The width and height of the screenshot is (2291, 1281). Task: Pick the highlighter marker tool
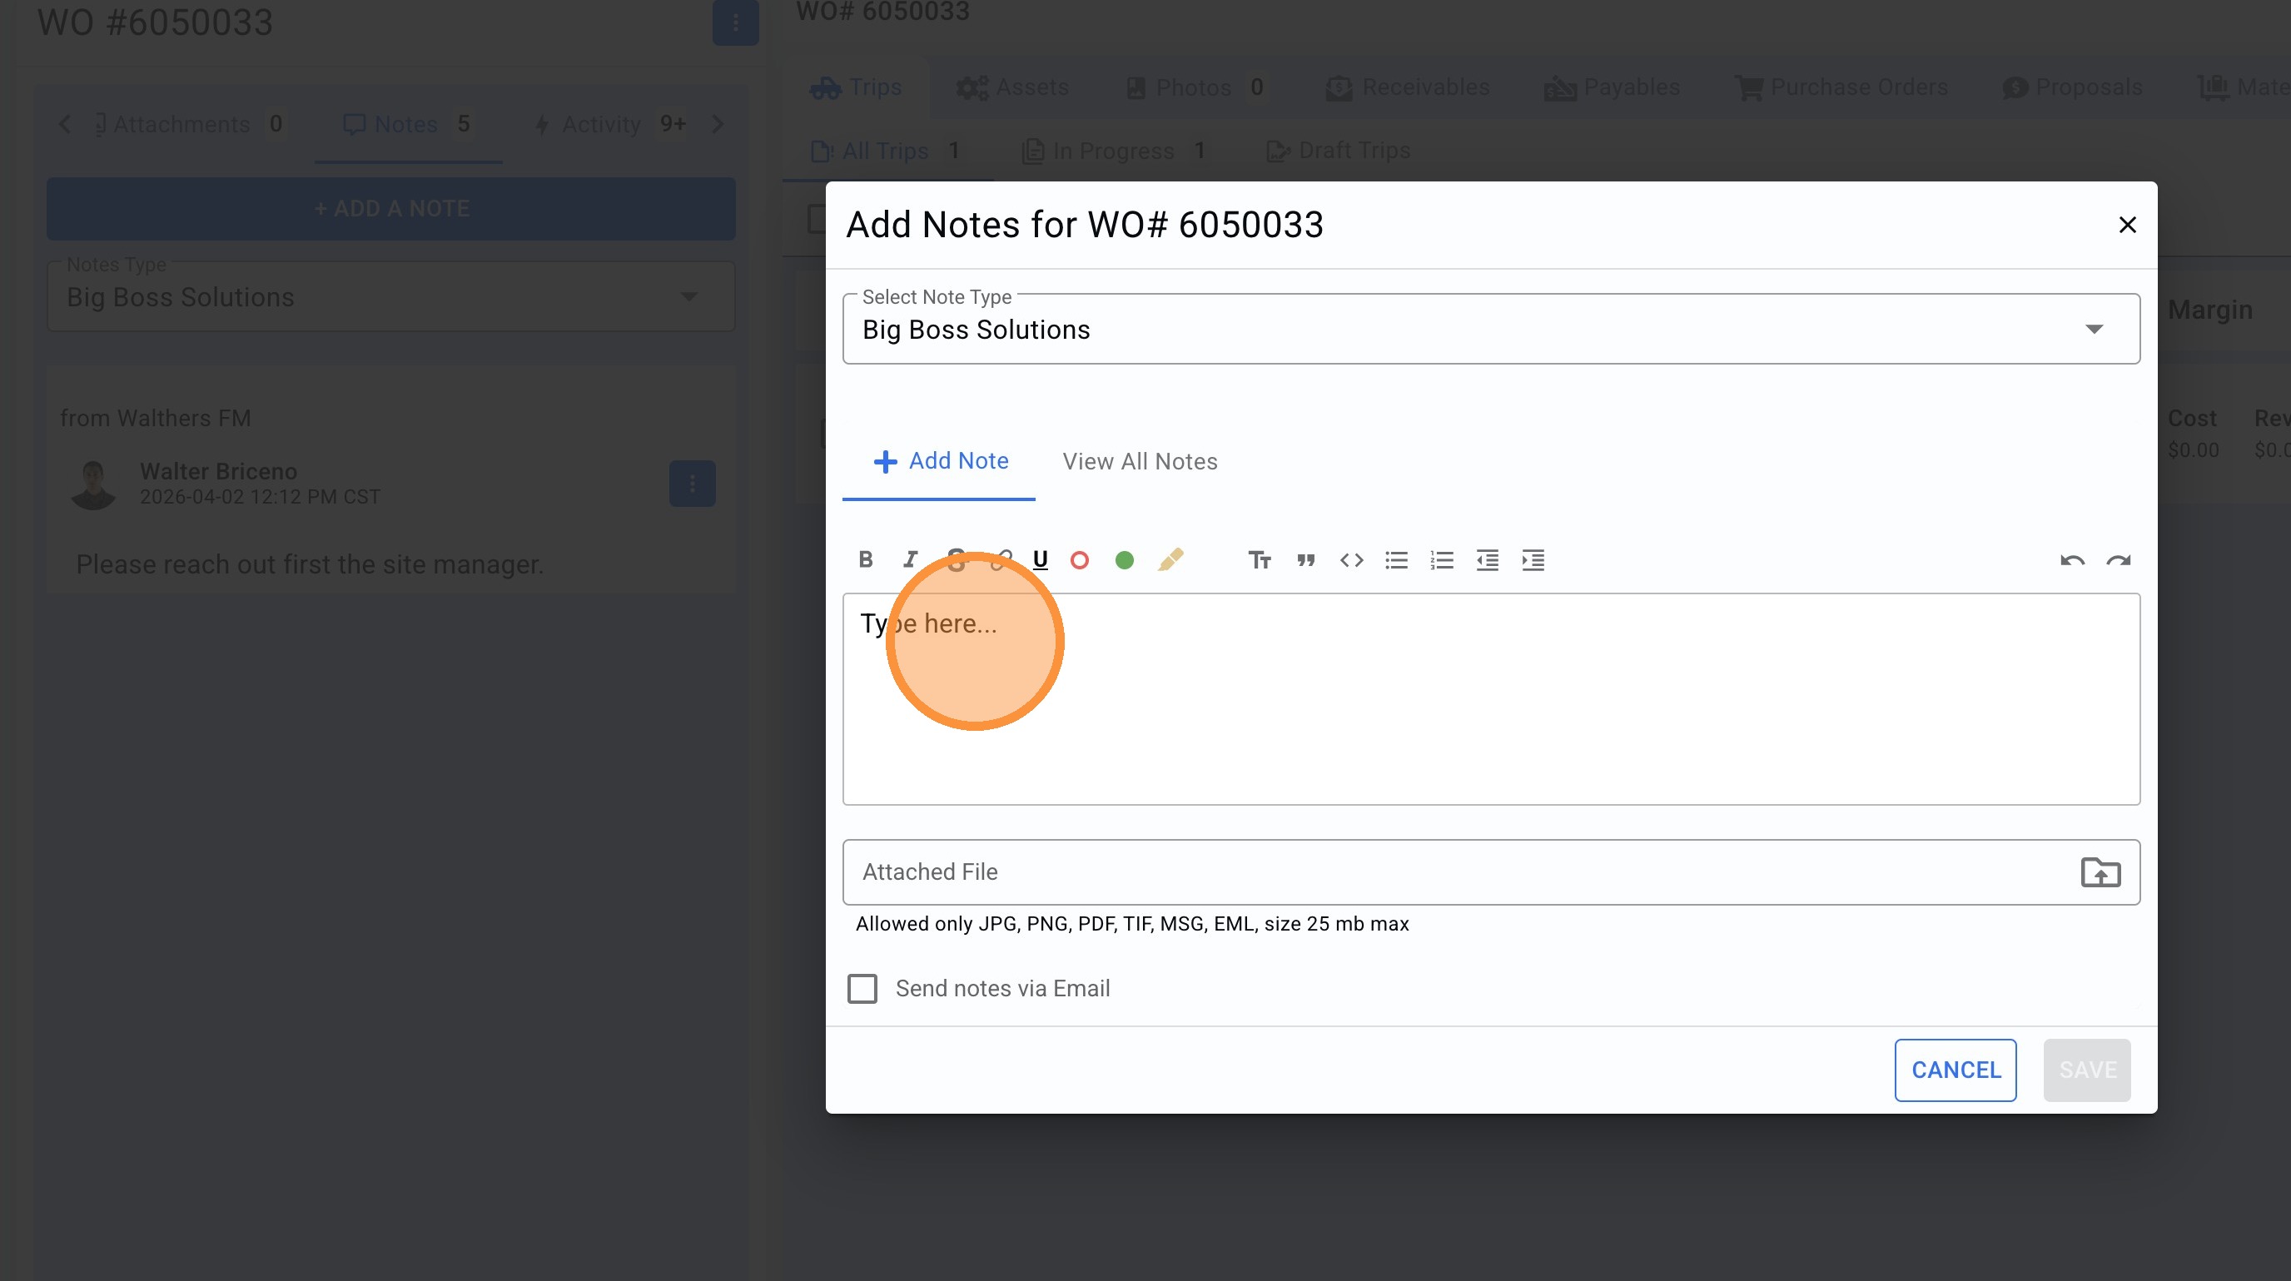pyautogui.click(x=1170, y=559)
